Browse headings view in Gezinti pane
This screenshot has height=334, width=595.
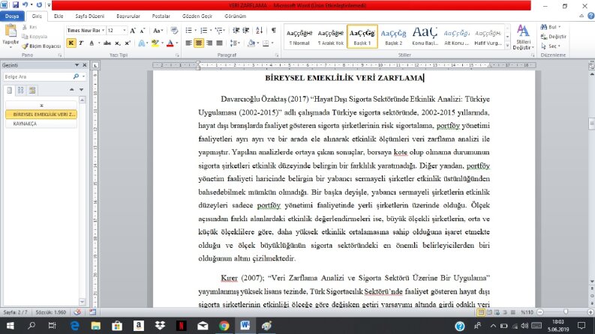tap(10, 90)
